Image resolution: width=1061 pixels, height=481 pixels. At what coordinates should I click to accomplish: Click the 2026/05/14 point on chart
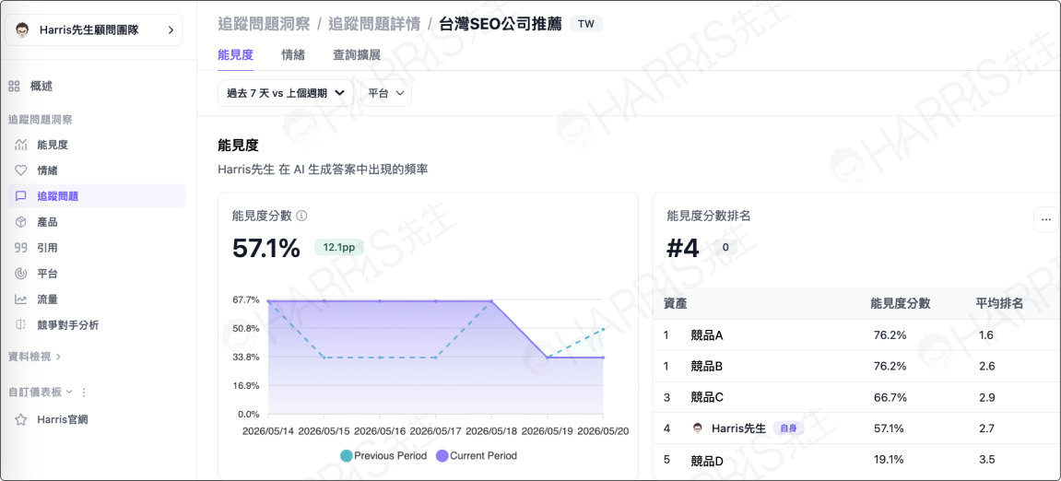coord(268,301)
